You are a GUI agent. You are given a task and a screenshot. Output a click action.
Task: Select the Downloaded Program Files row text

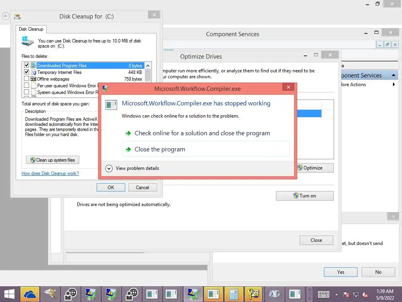coord(62,66)
